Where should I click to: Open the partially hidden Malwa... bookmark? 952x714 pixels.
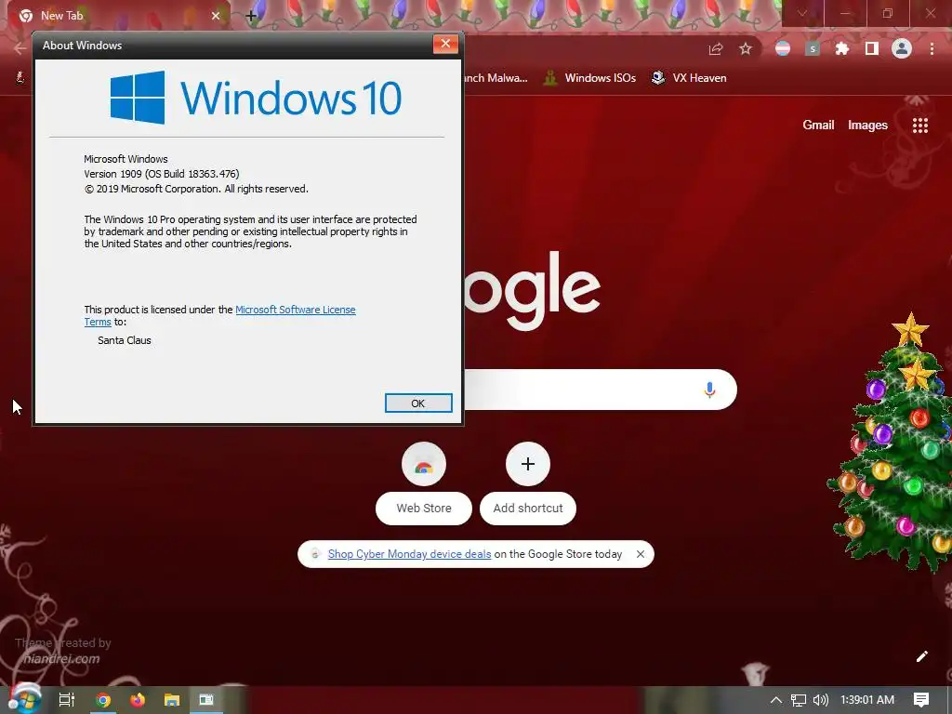[496, 78]
